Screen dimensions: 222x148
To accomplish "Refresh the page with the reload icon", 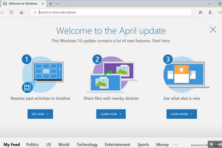I will click(x=11, y=12).
